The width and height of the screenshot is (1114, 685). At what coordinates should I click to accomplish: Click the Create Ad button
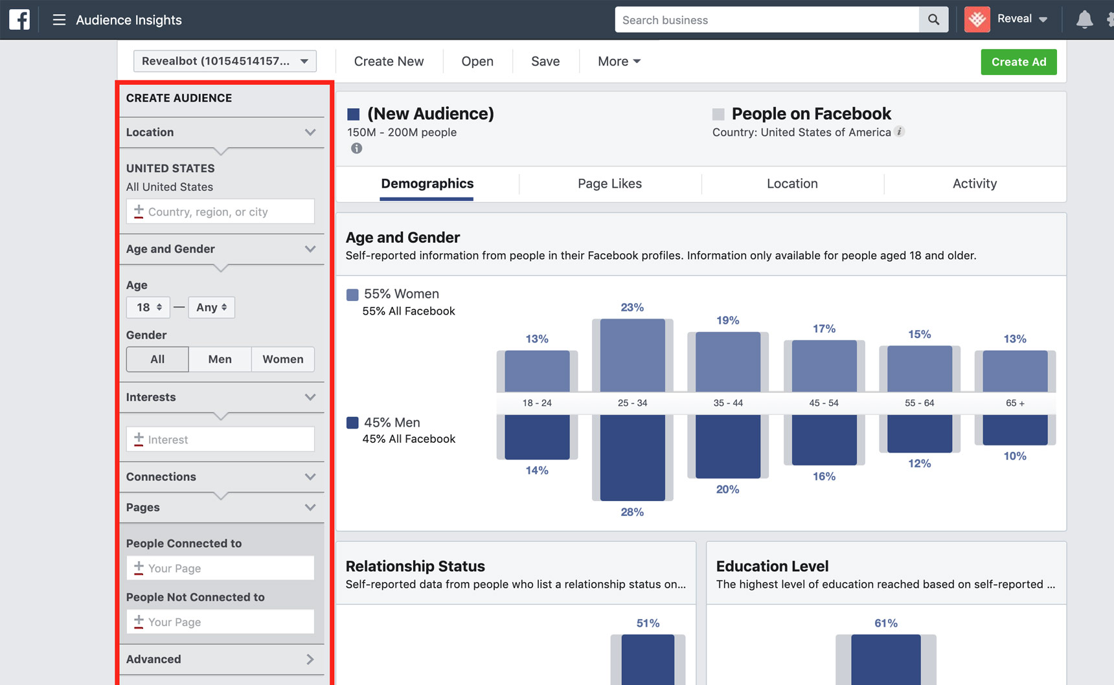tap(1019, 62)
